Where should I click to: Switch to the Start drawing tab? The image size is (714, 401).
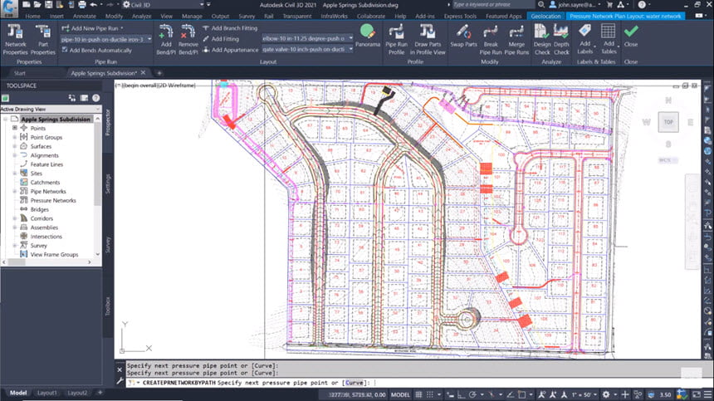coord(20,73)
